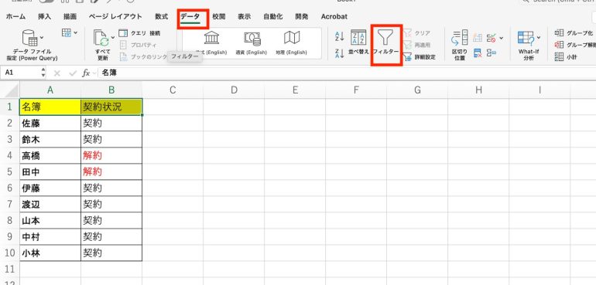Expand the What-If 分析 dropdown arrow

539,38
